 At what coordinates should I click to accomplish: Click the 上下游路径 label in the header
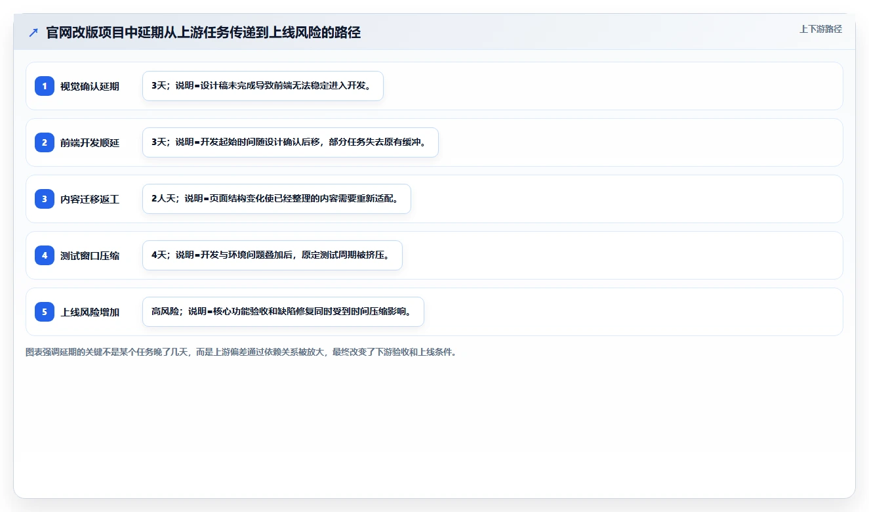pos(820,29)
